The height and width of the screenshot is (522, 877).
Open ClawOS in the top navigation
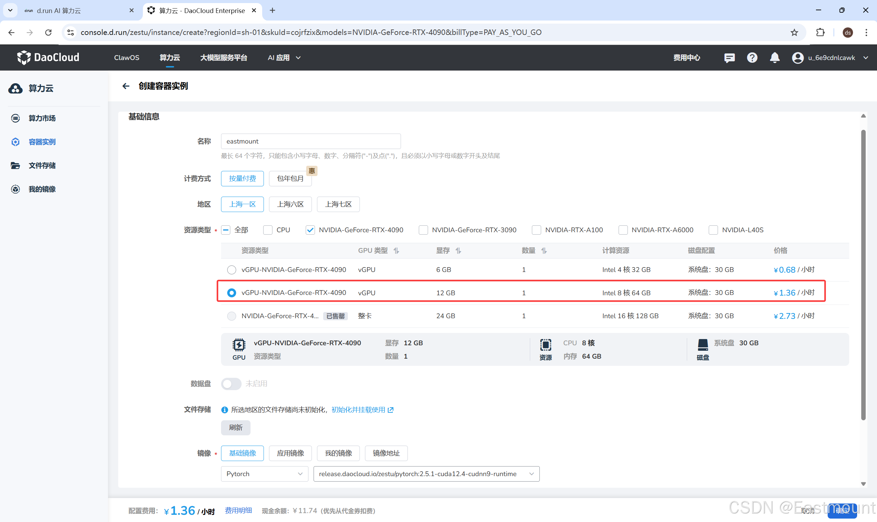[127, 58]
